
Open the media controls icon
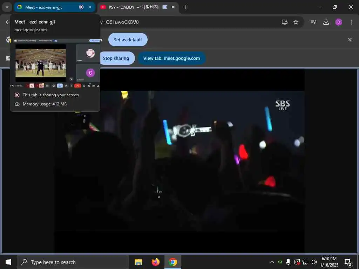tap(313, 22)
